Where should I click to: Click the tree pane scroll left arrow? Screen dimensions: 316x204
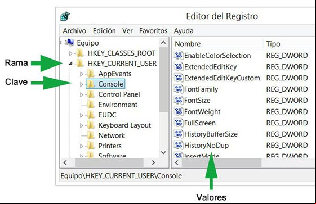65,162
